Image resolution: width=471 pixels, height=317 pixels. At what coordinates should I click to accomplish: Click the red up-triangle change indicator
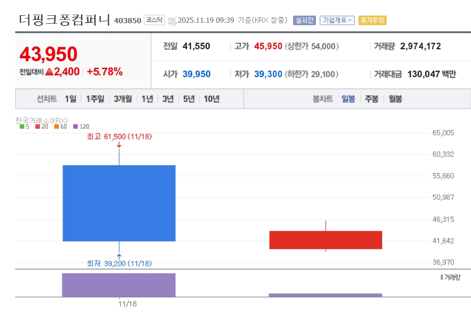[49, 72]
